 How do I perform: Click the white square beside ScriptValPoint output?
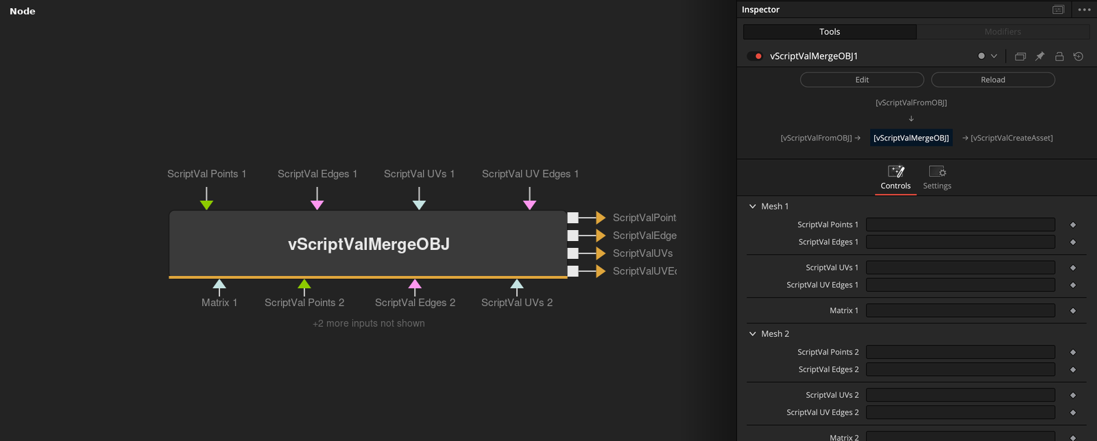[x=573, y=218]
